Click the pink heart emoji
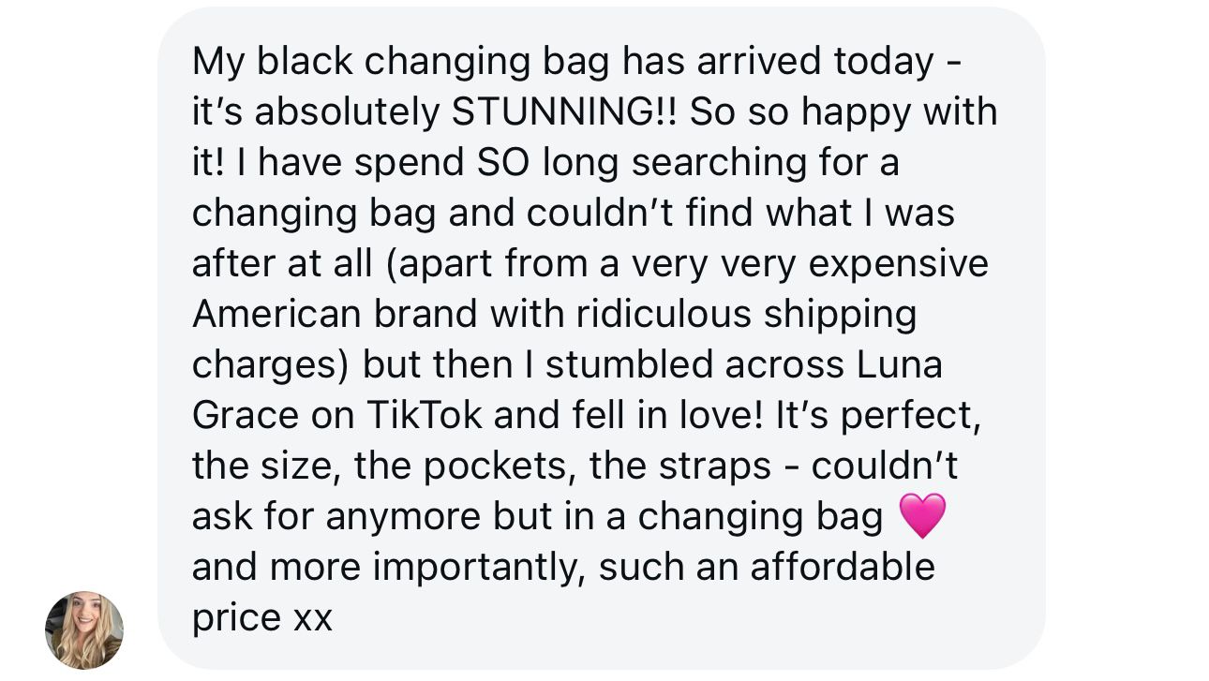The image size is (1209, 681). pyautogui.click(x=922, y=516)
